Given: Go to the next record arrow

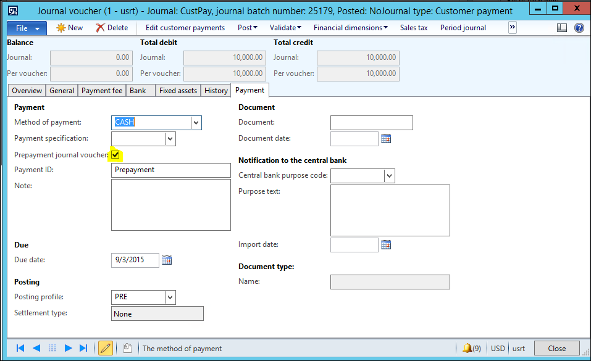Looking at the screenshot, I should (x=69, y=348).
